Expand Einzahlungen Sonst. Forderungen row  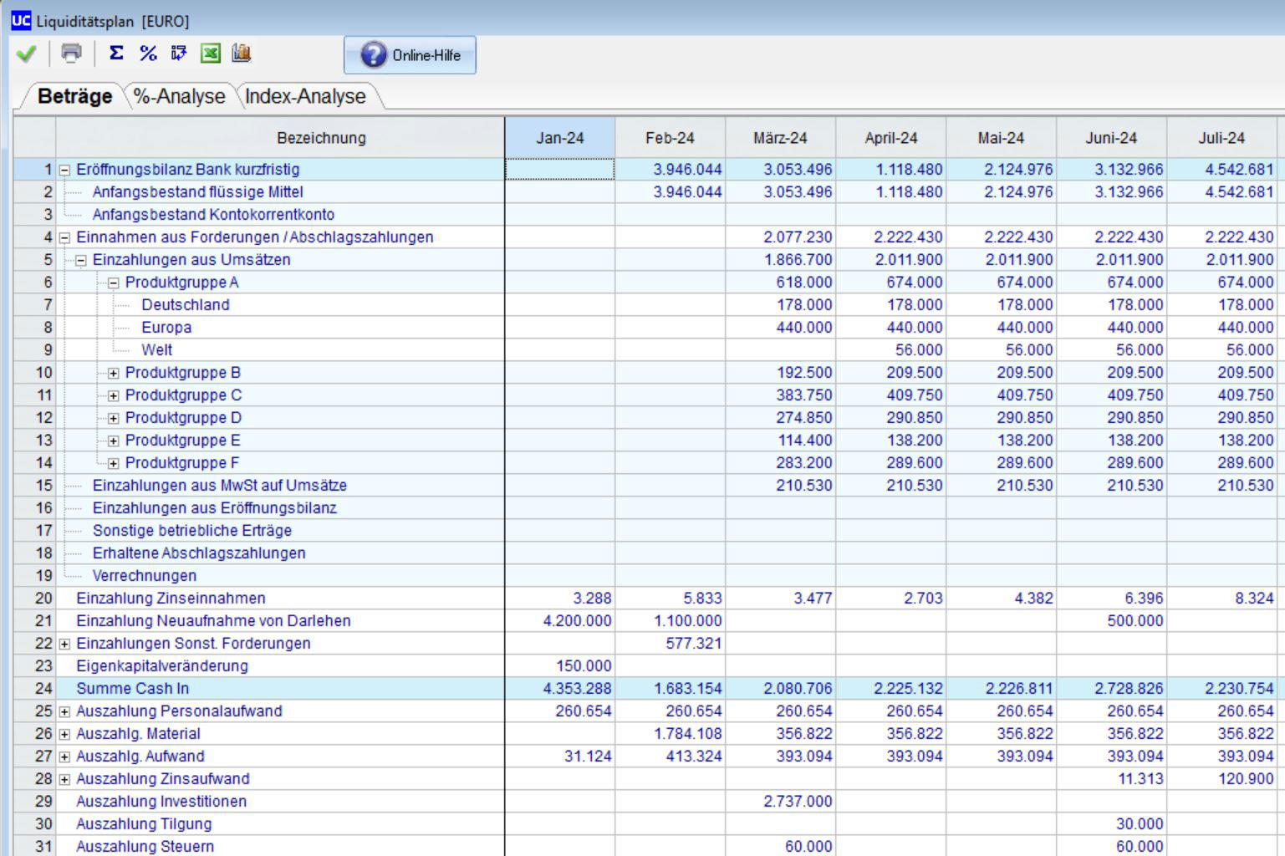[x=64, y=644]
